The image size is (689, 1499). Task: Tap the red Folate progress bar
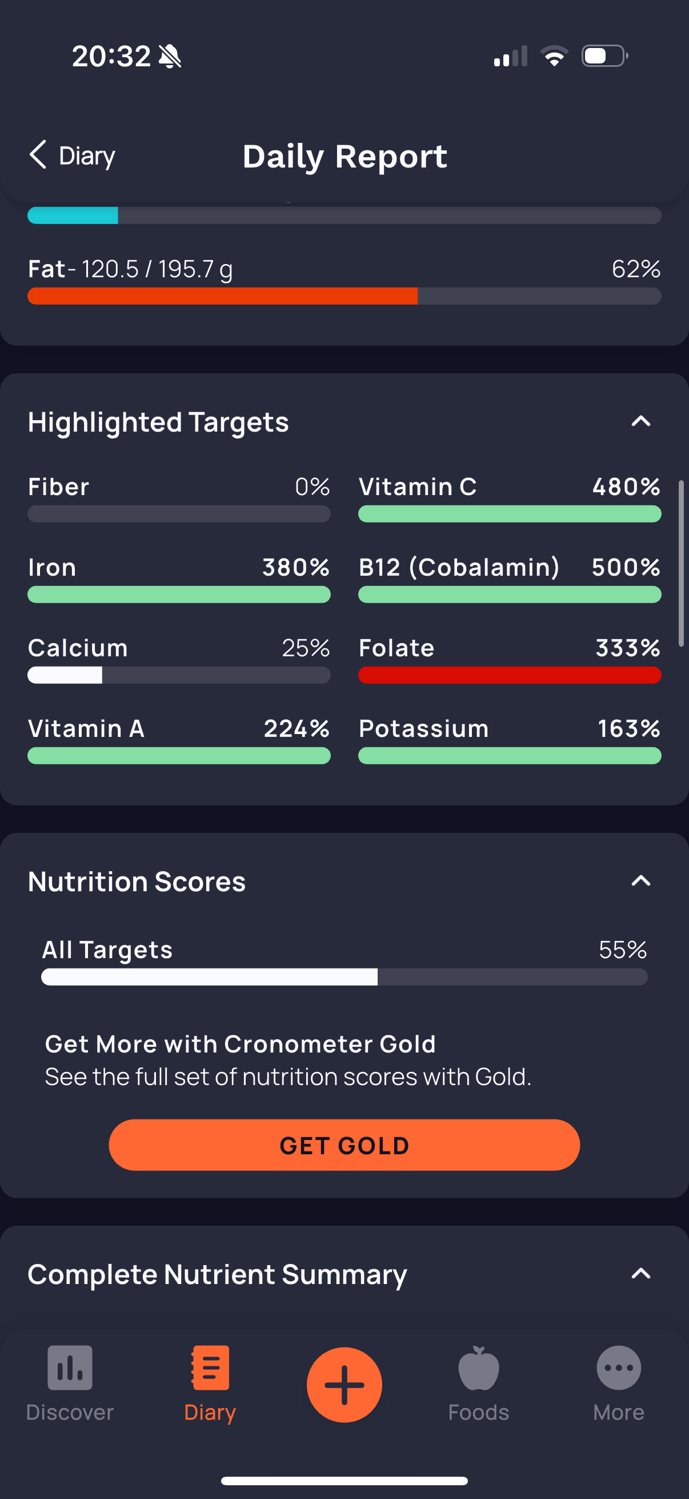pos(510,675)
